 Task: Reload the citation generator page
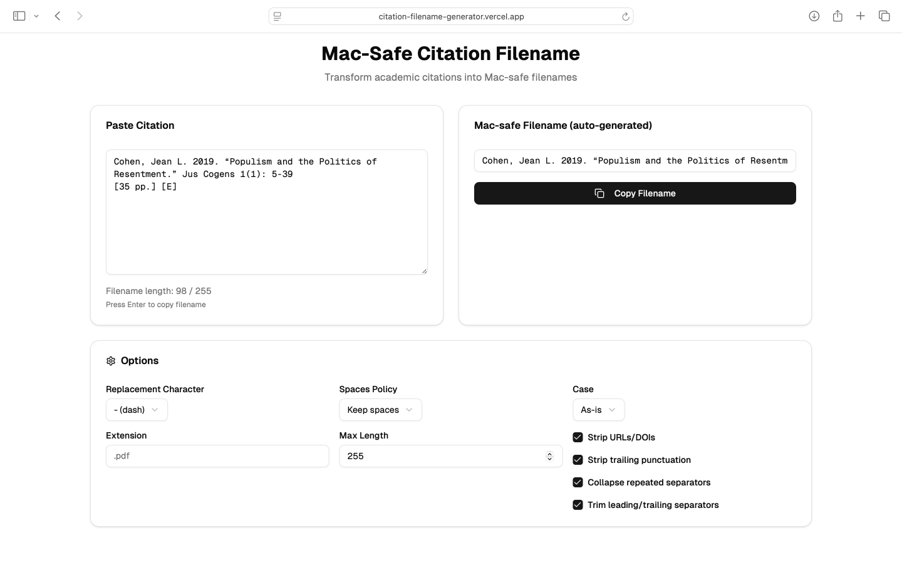pos(625,16)
